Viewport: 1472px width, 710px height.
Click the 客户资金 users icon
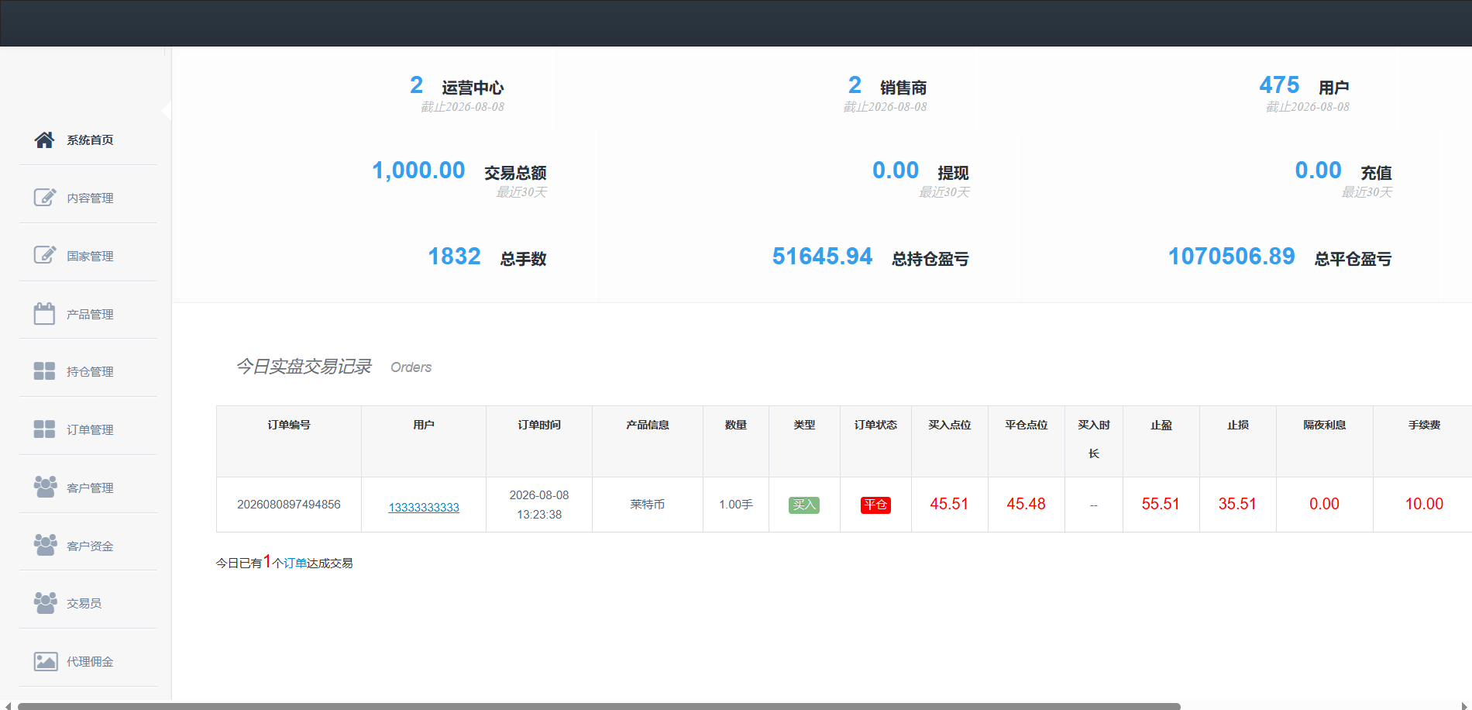tap(45, 545)
